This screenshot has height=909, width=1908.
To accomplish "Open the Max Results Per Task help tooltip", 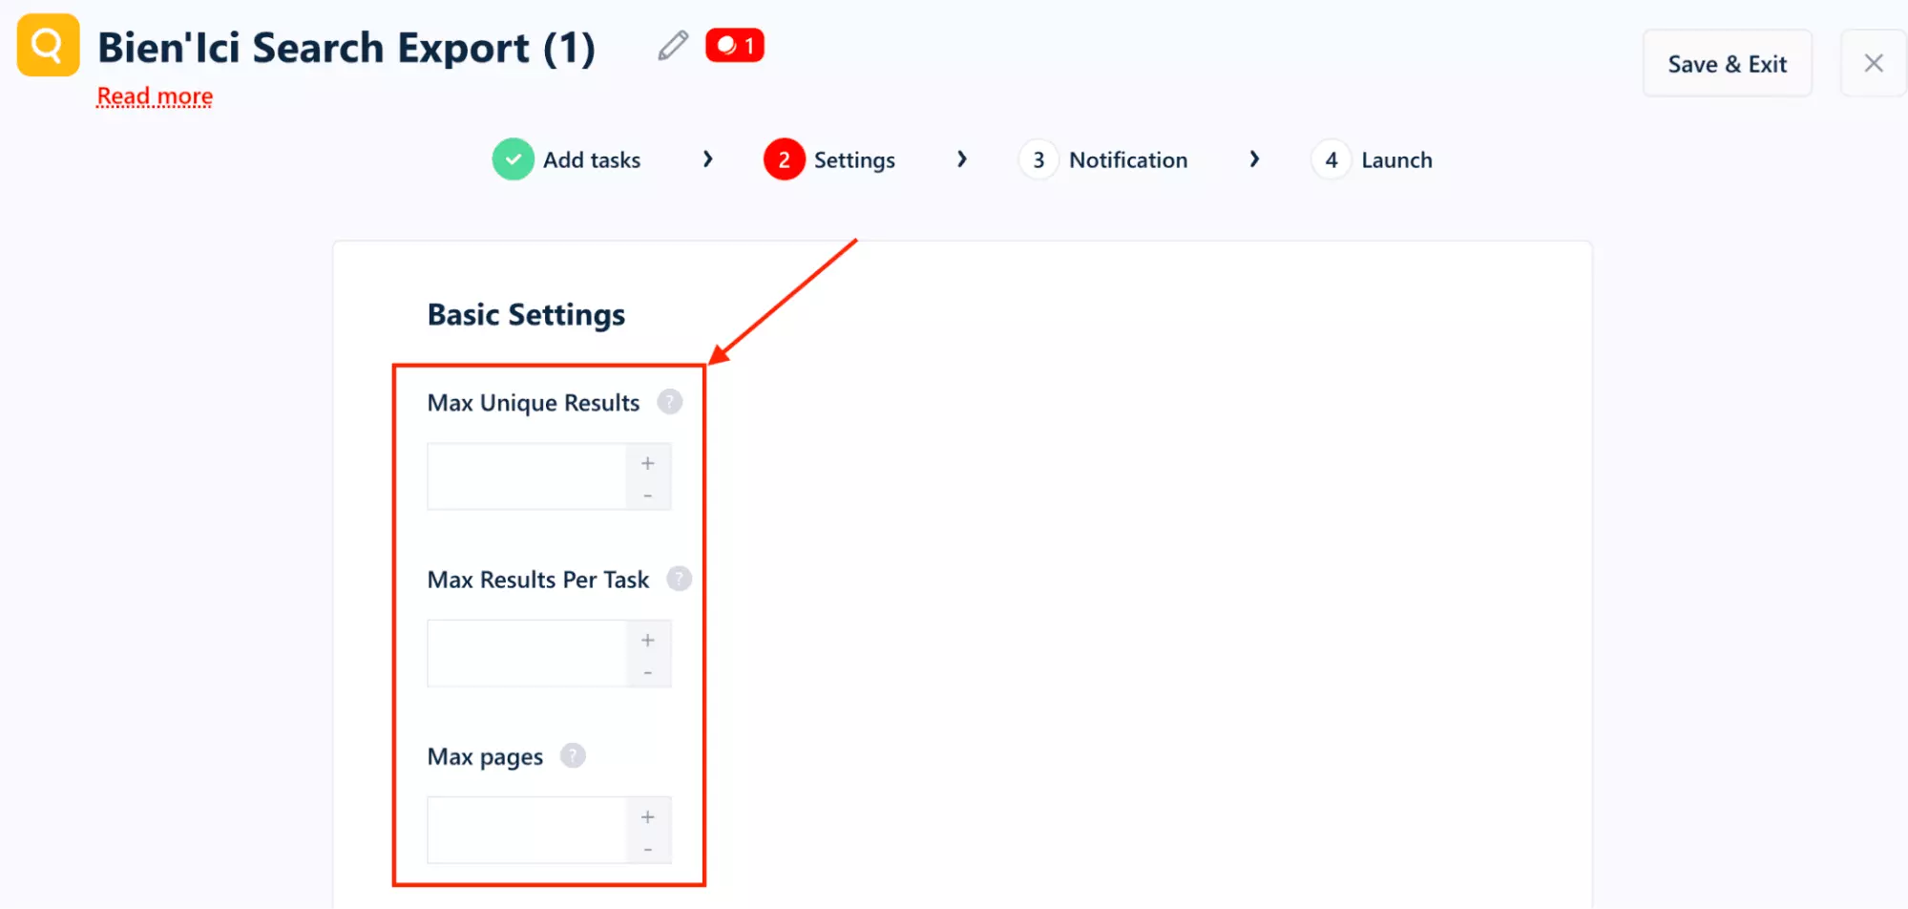I will (x=679, y=579).
